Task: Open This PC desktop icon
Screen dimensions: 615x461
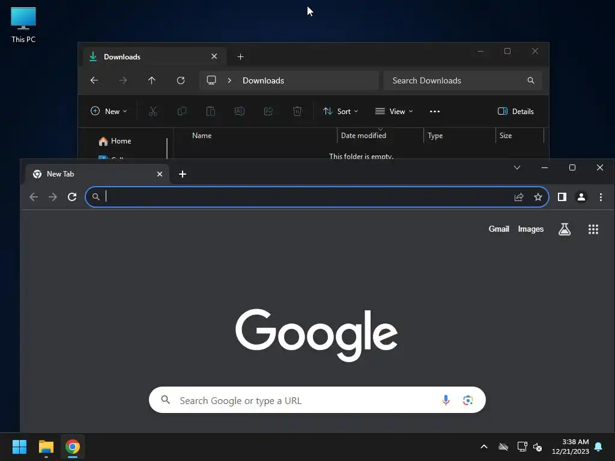Action: click(x=23, y=25)
